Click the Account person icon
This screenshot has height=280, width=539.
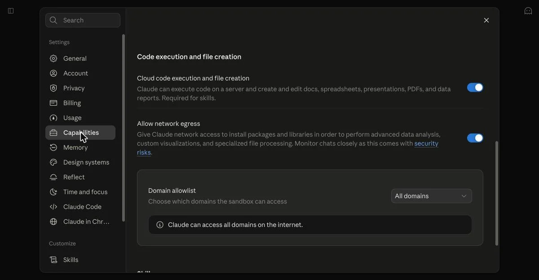(x=53, y=73)
